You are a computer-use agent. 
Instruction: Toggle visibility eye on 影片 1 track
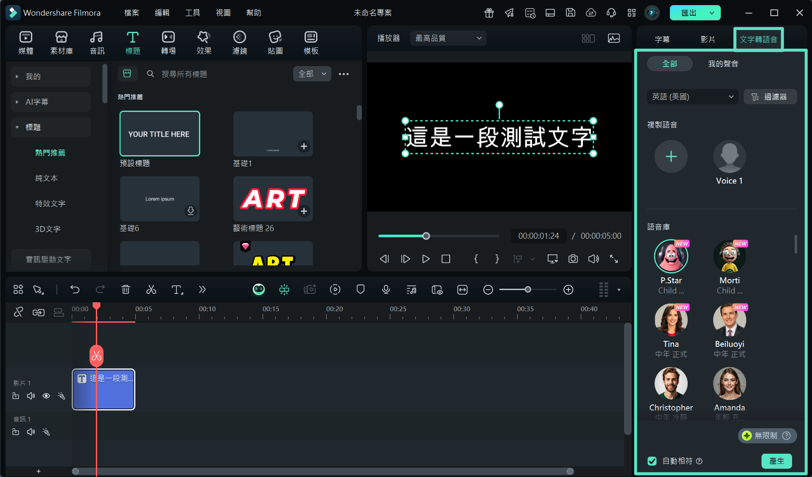46,396
